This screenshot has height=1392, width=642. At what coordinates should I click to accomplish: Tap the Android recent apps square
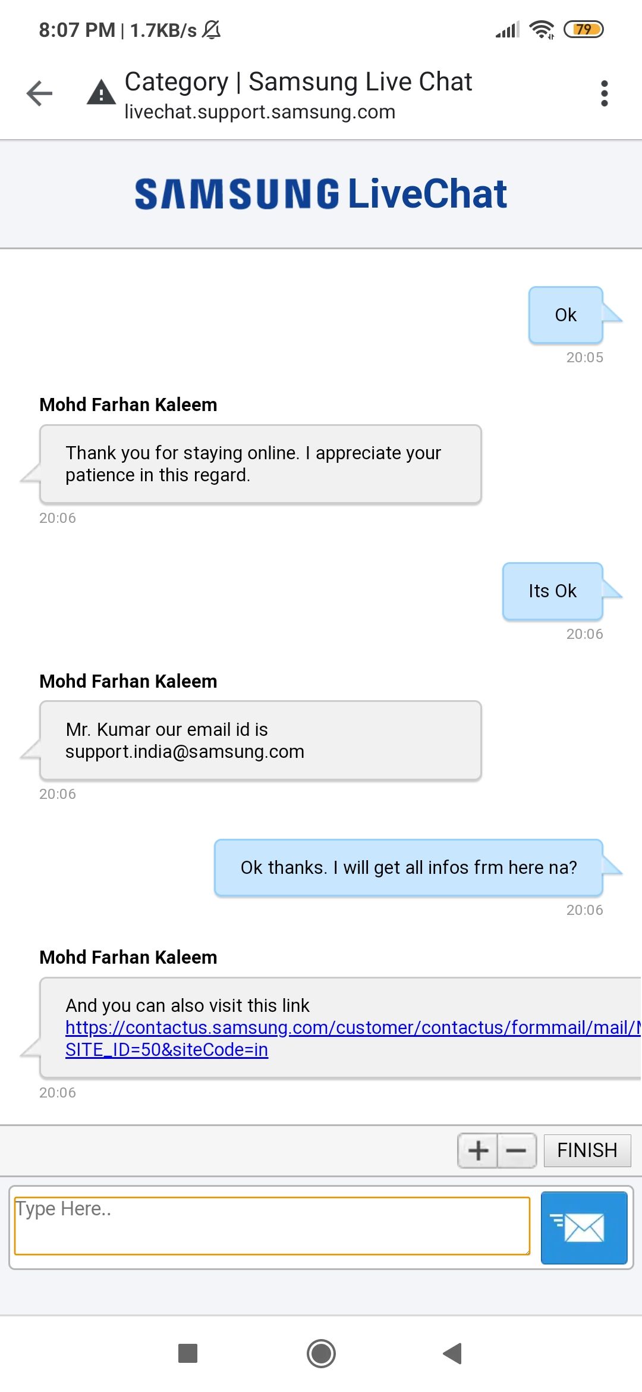click(188, 1353)
